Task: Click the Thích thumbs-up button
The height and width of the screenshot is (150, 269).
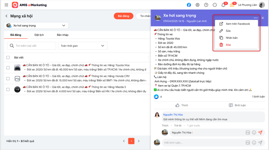Action: coord(182,105)
